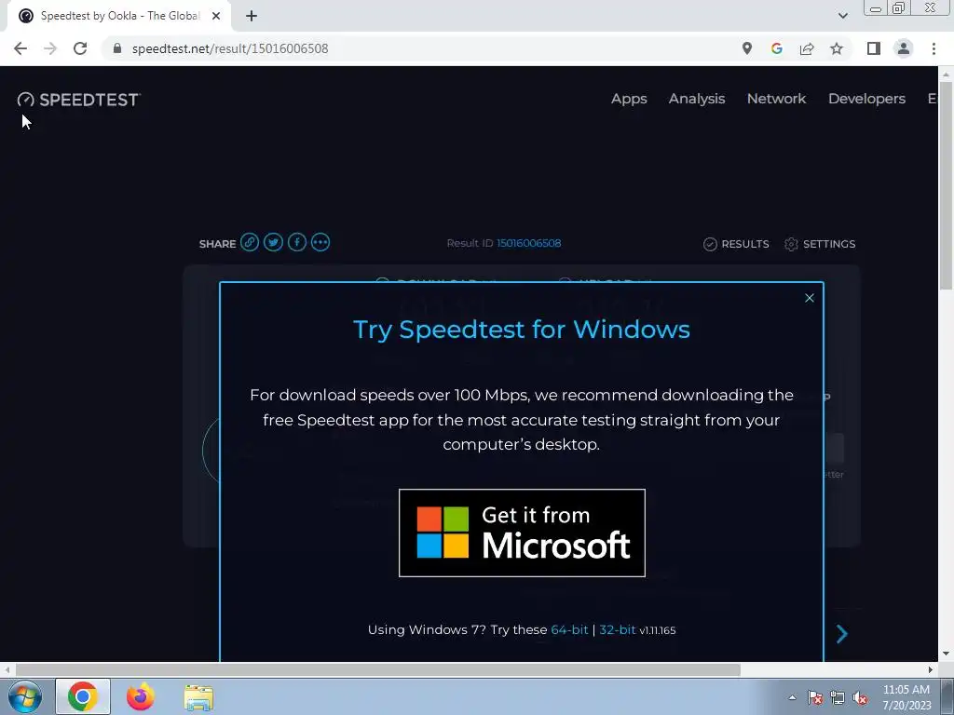Open the Windows Start menu
The image size is (954, 715).
[x=24, y=696]
